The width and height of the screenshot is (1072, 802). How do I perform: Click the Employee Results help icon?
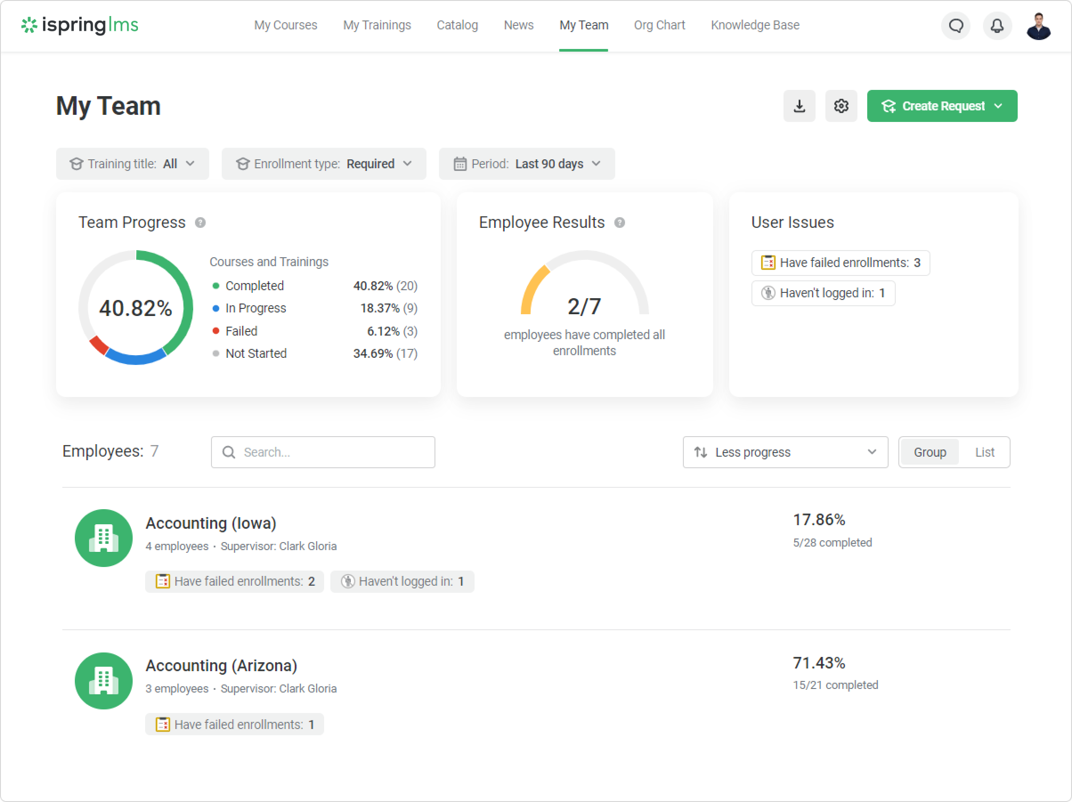[619, 223]
